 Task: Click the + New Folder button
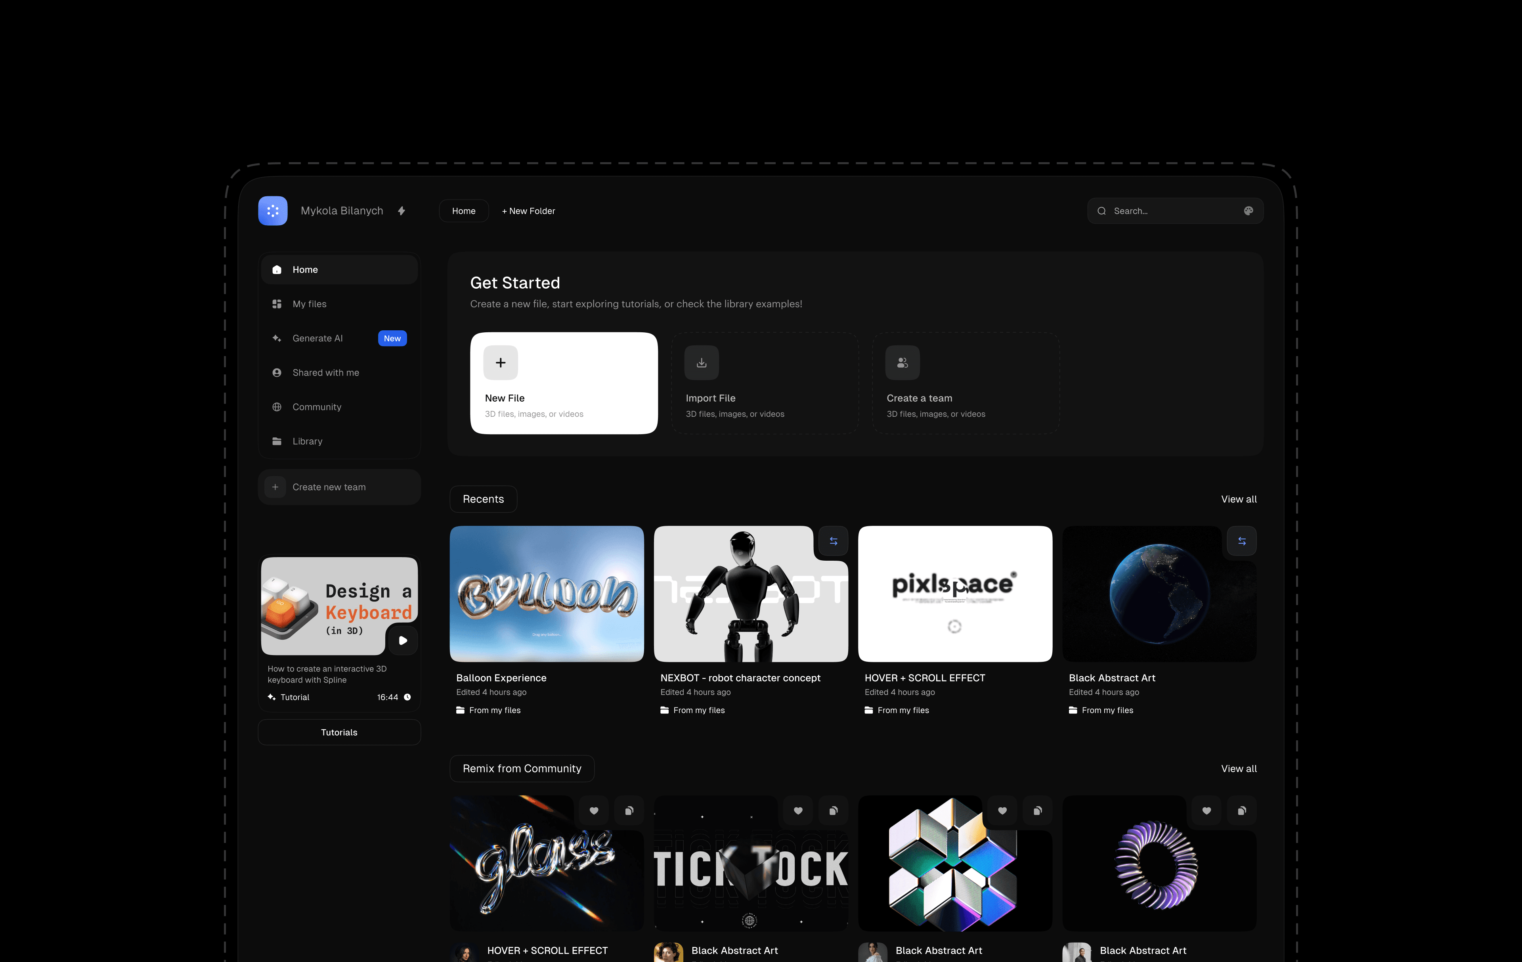528,211
